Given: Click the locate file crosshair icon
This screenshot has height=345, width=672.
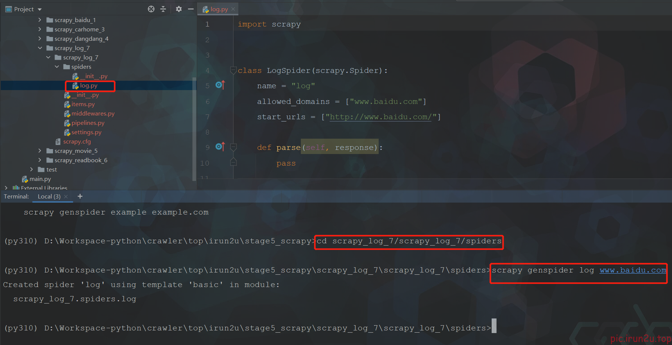Looking at the screenshot, I should pos(151,9).
